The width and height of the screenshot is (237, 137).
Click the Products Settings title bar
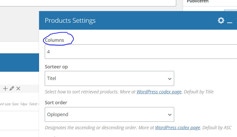coord(138,20)
